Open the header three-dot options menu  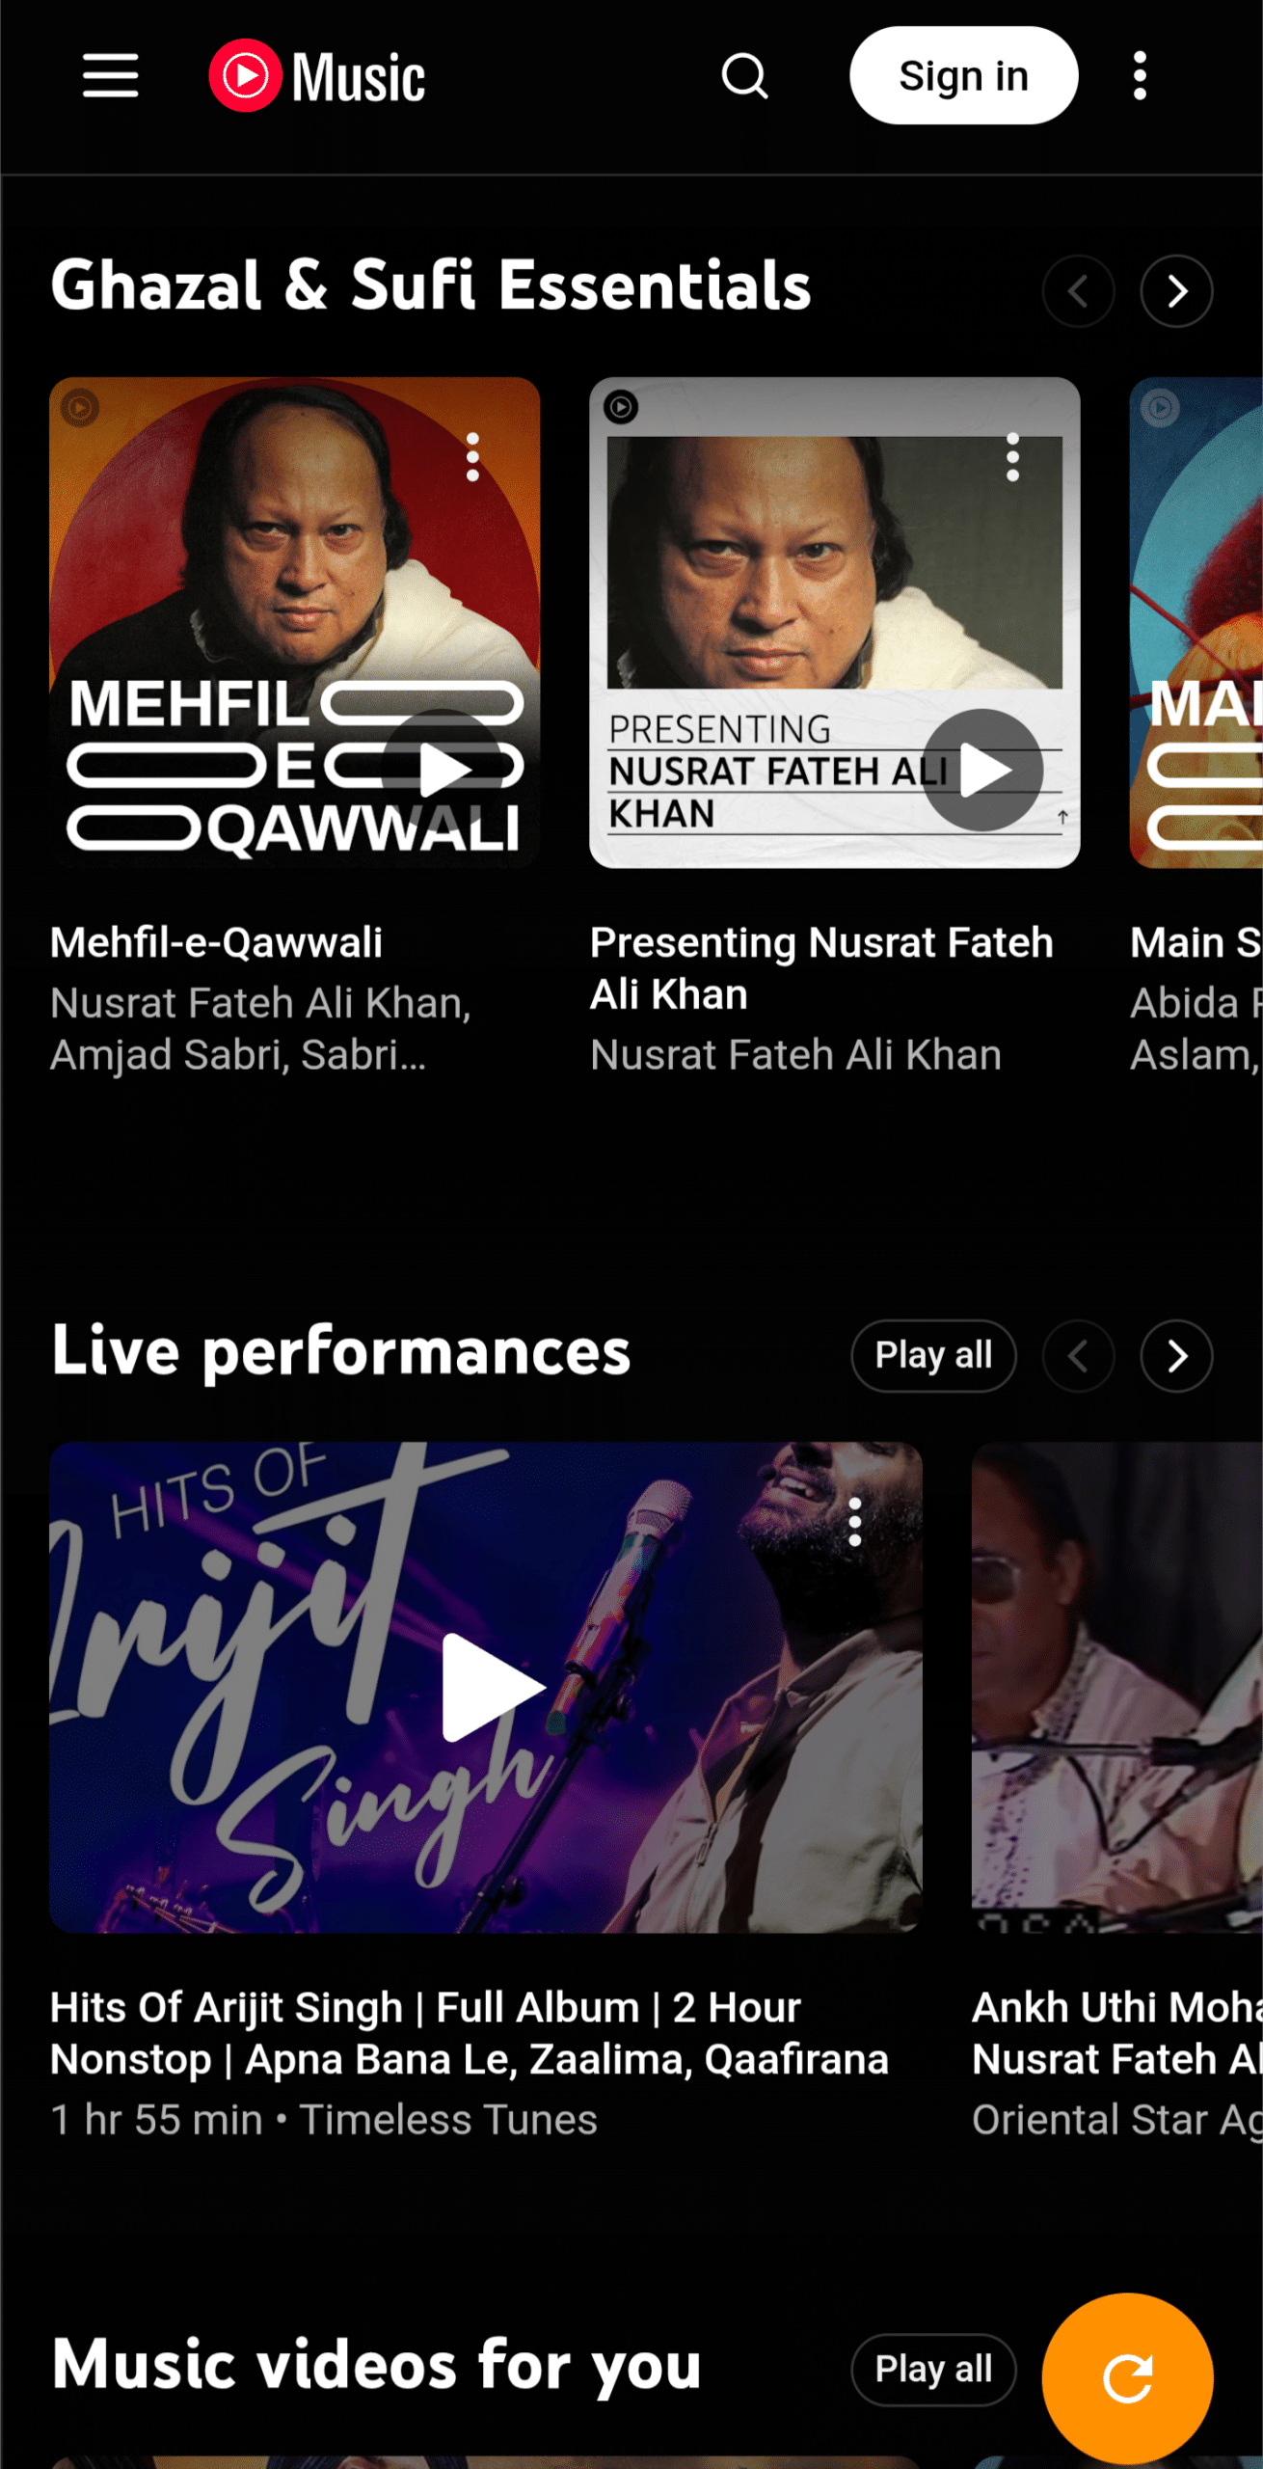pos(1140,75)
